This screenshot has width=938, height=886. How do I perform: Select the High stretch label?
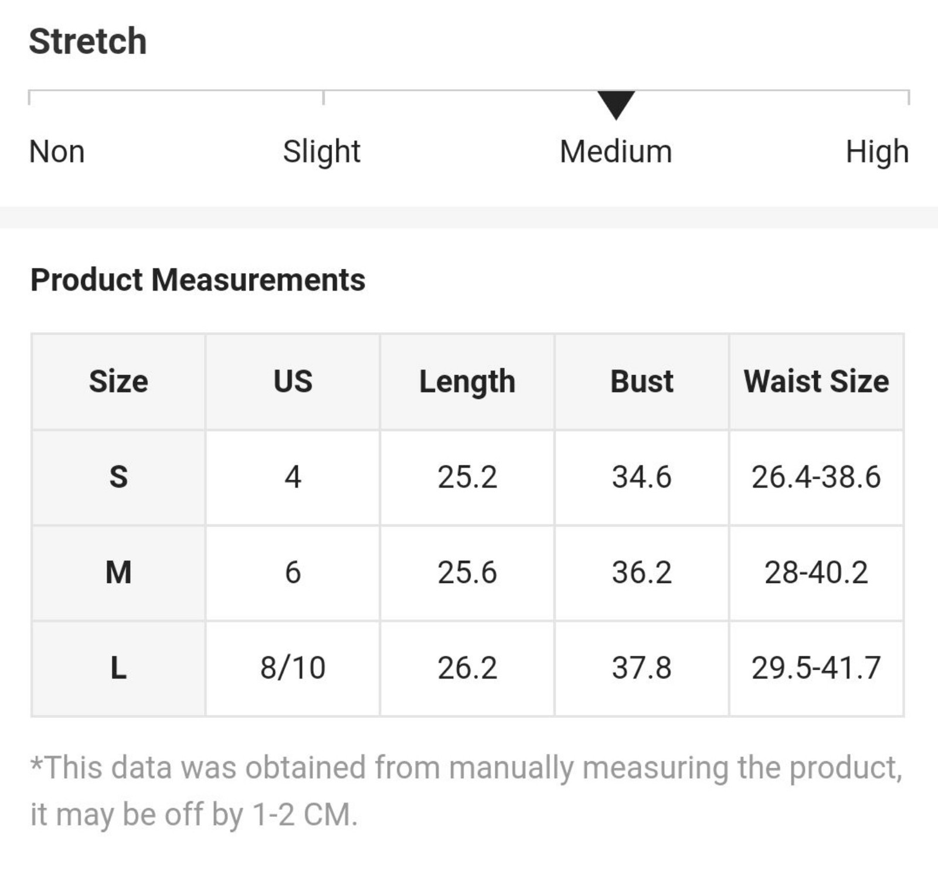pos(877,152)
